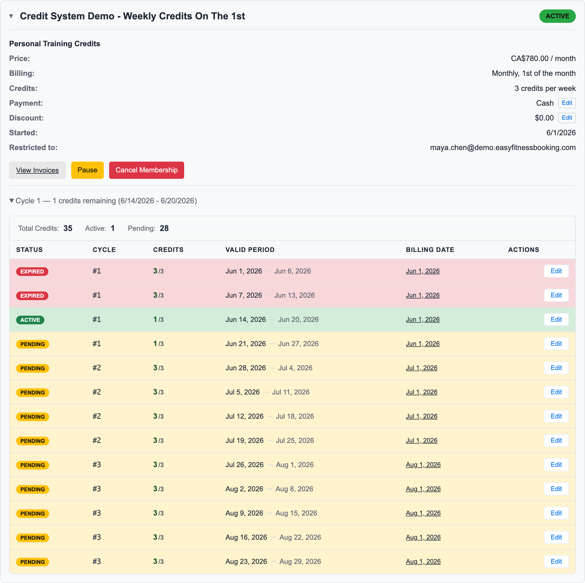Viewport: 585px width, 583px height.
Task: Click the ACTIVE membership status badge
Action: 557,16
